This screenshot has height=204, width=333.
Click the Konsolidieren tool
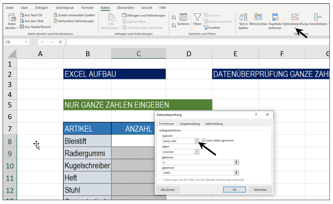[x=318, y=20]
